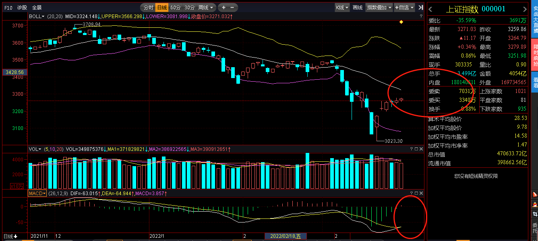Collapse the right panel with arrow icon
Viewport: 538px width, 241px height.
421,7
